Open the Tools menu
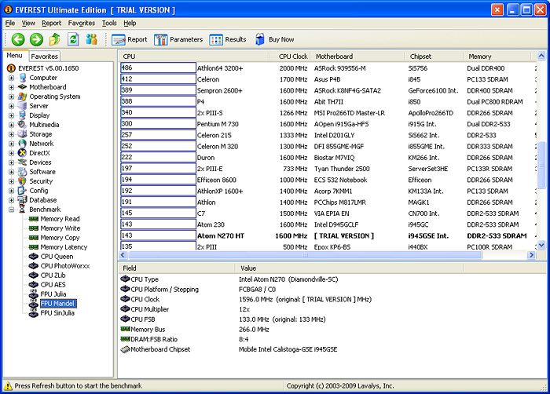 pyautogui.click(x=109, y=23)
